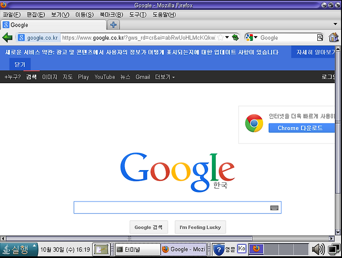Open the 지도 link
This screenshot has width=342, height=258.
pyautogui.click(x=67, y=77)
